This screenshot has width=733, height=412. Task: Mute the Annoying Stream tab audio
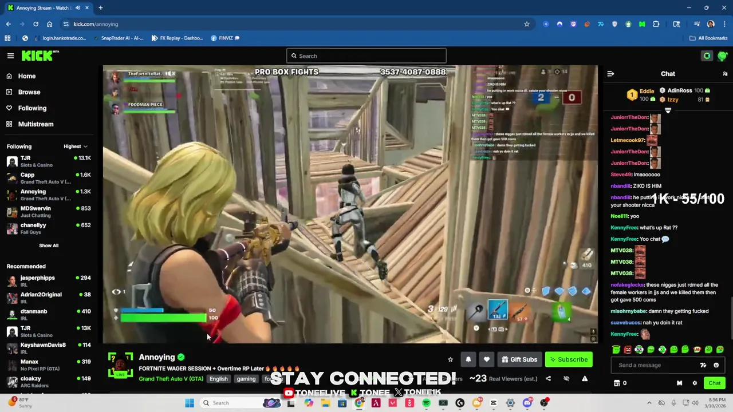click(77, 8)
